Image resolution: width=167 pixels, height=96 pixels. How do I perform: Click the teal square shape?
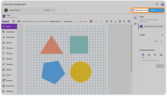79,45
